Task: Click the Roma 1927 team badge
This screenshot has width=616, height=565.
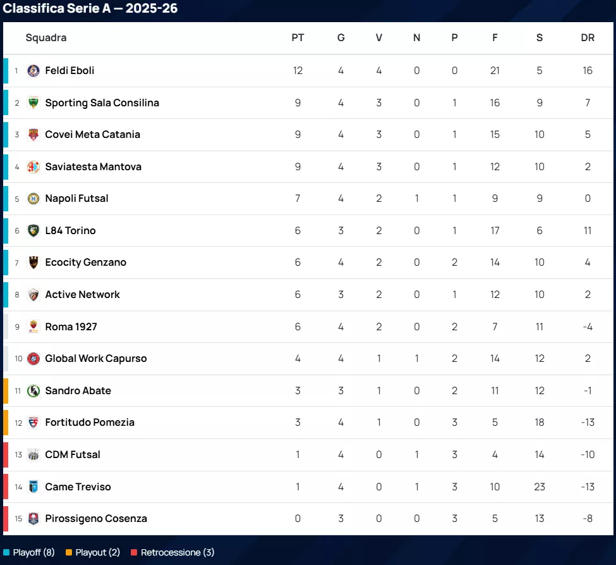Action: [x=33, y=327]
